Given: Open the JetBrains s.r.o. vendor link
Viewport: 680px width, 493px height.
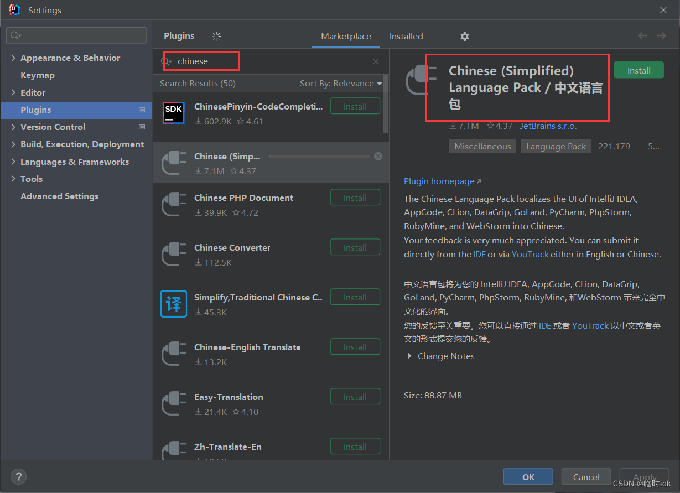Looking at the screenshot, I should 548,126.
